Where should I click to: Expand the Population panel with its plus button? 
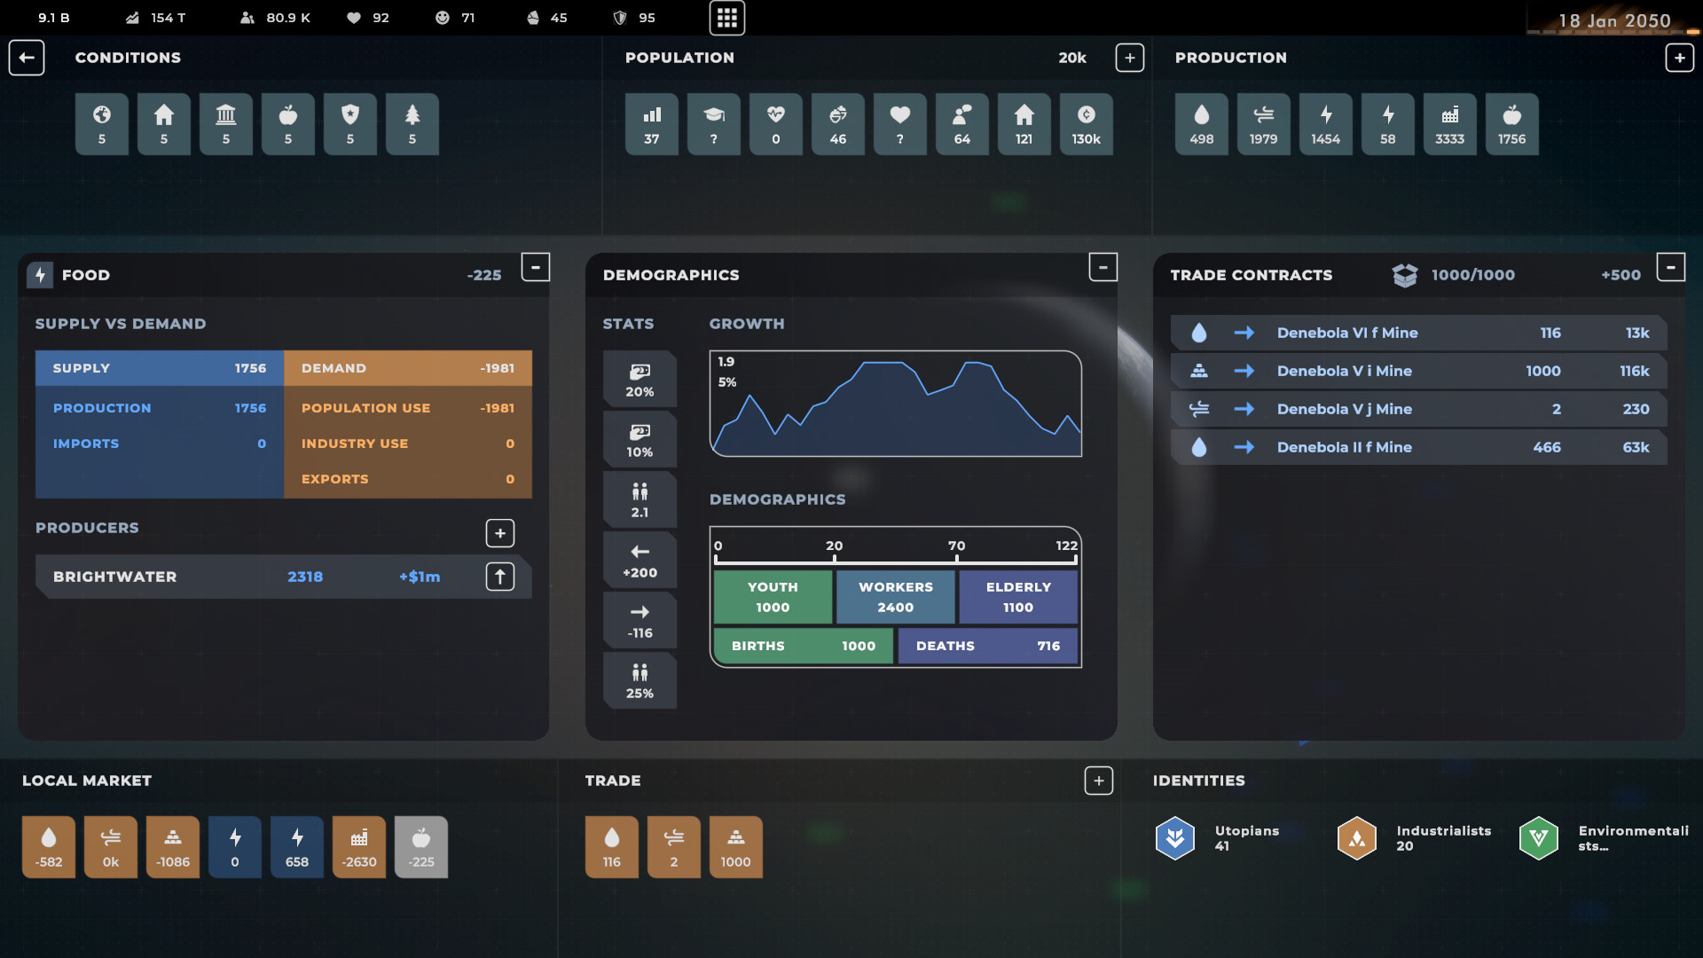(x=1131, y=57)
